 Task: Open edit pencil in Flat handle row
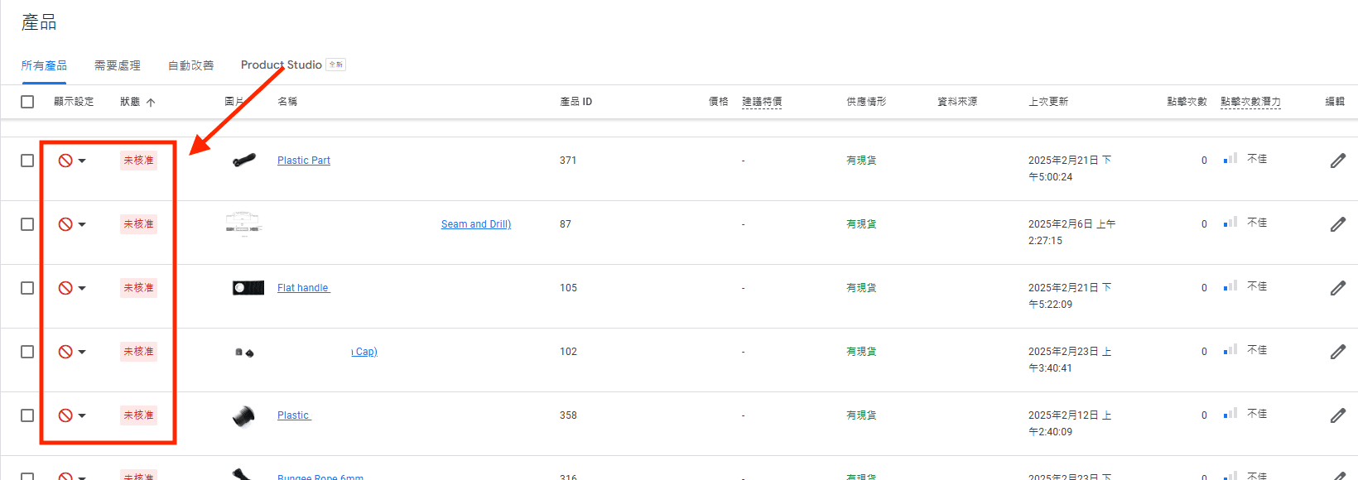(x=1338, y=288)
